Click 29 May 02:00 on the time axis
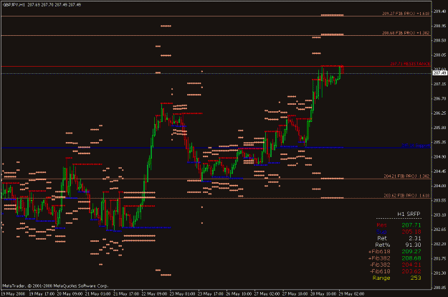This screenshot has width=448, height=297. 351,294
